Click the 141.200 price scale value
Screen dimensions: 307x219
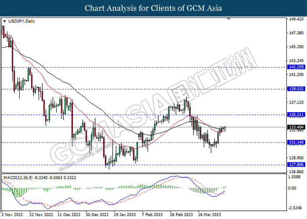click(x=296, y=75)
